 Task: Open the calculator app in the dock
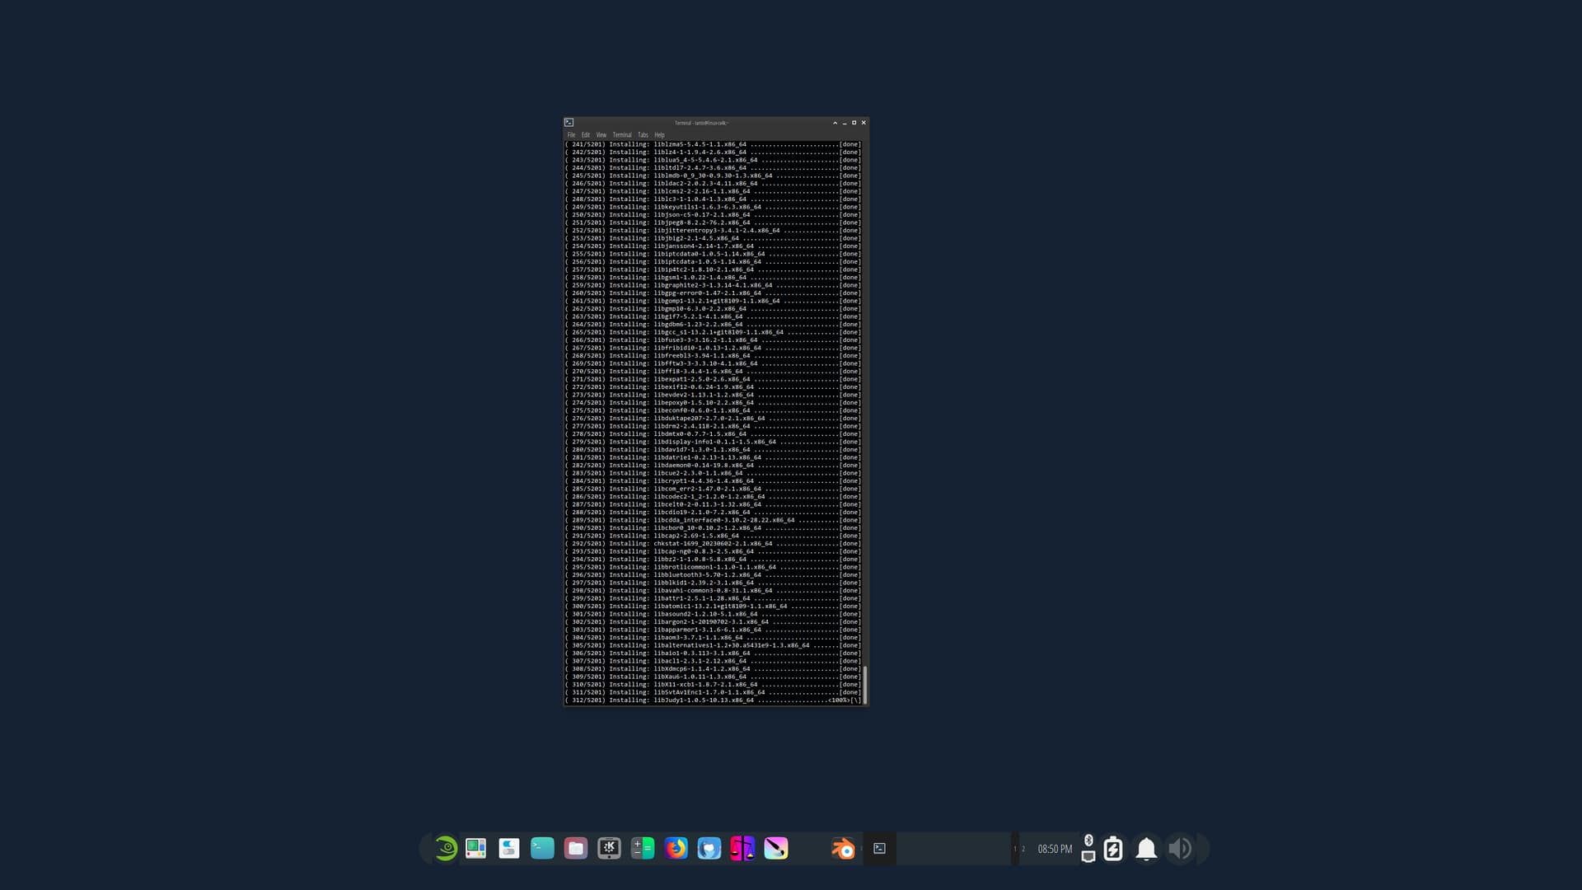[x=642, y=849]
